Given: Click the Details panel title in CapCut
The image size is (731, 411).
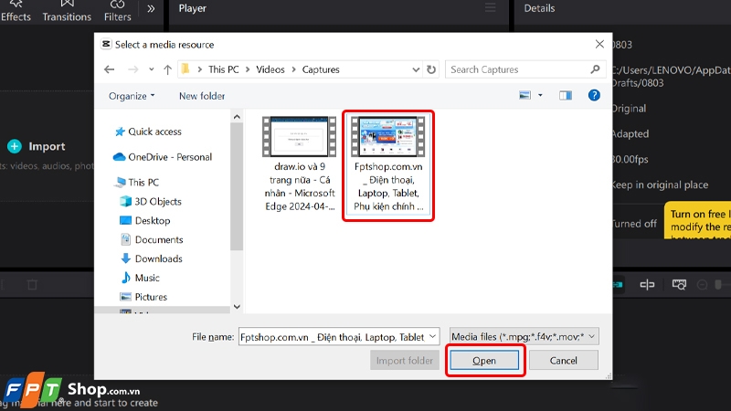Looking at the screenshot, I should (539, 8).
